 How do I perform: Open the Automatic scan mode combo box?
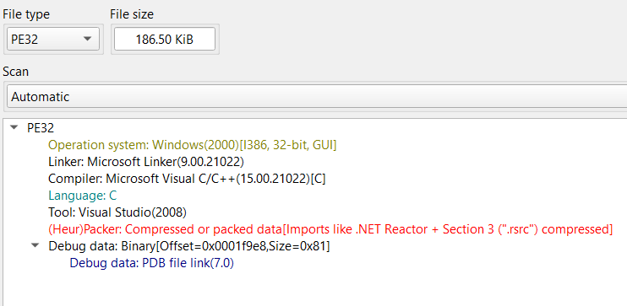coord(317,97)
